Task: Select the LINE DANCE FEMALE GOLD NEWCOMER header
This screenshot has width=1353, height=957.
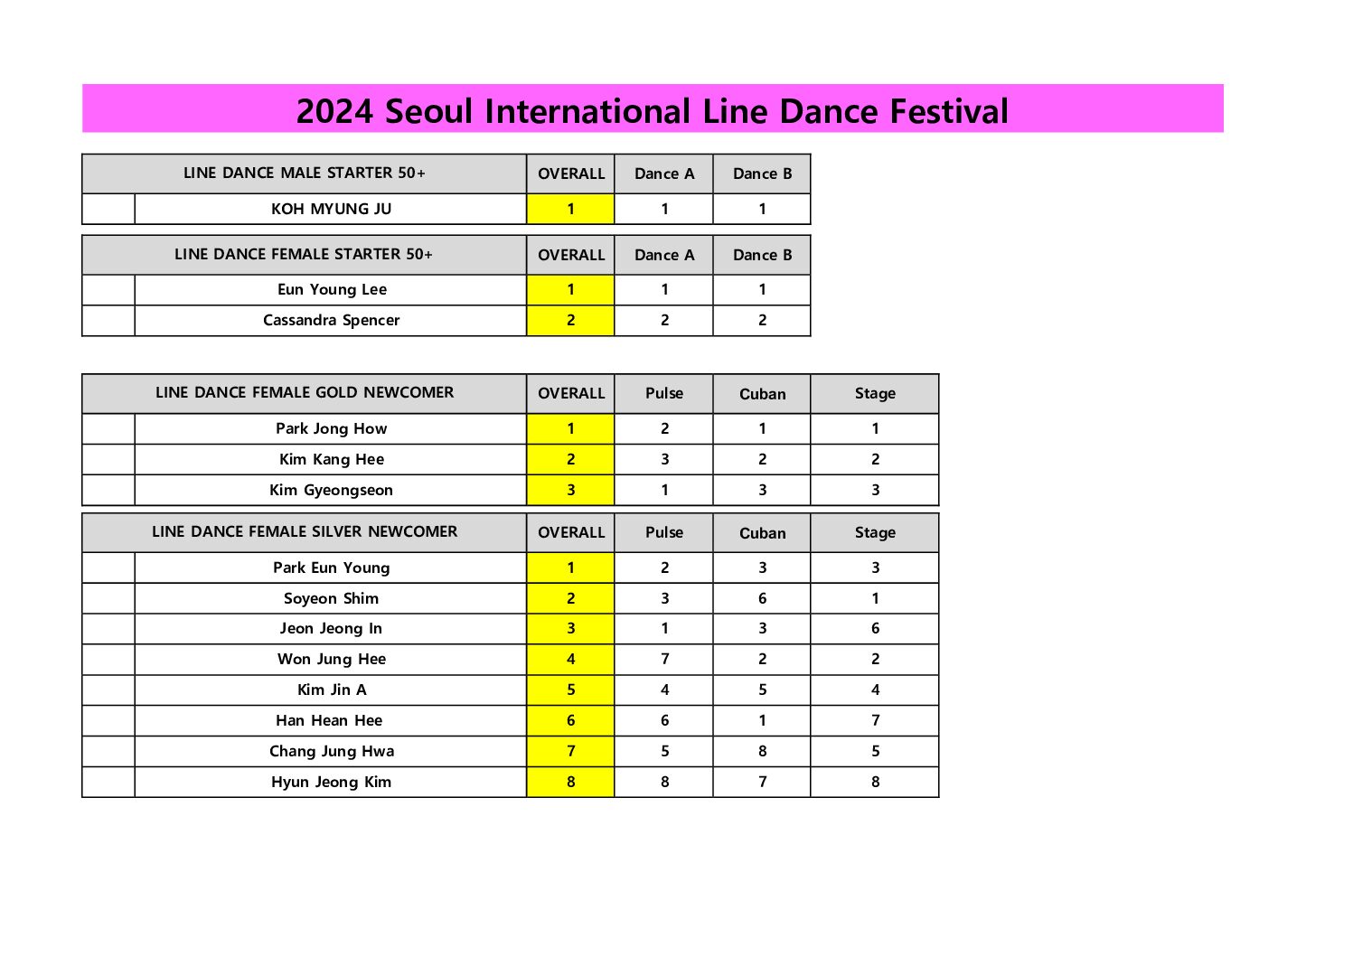Action: [x=304, y=393]
